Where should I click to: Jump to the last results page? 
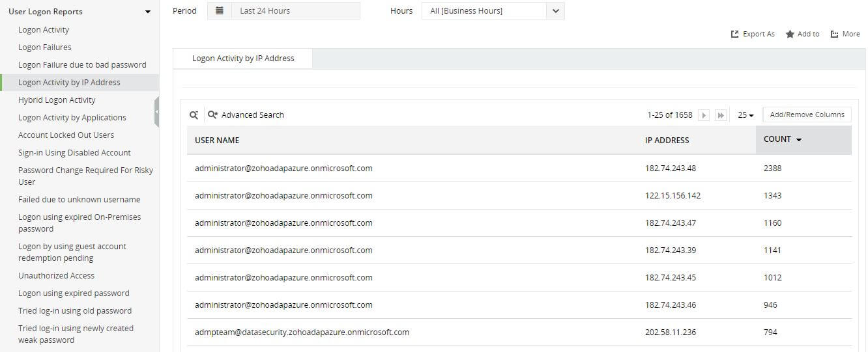(721, 115)
